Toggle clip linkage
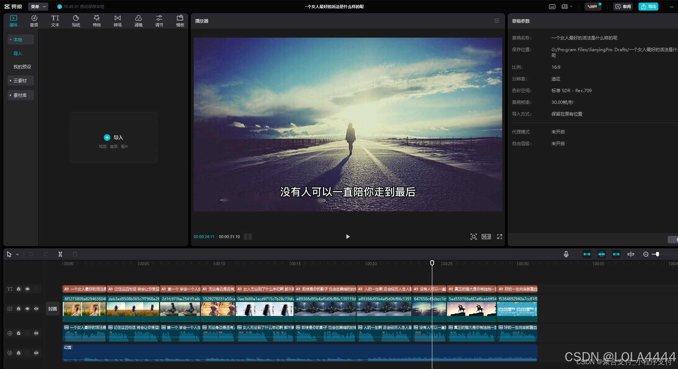Image resolution: width=678 pixels, height=369 pixels. (616, 254)
